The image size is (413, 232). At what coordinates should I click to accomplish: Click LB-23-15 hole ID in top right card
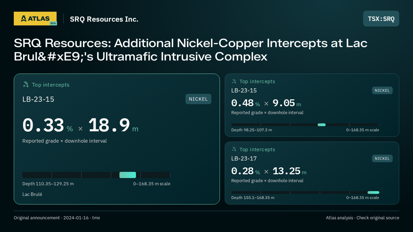pyautogui.click(x=244, y=90)
